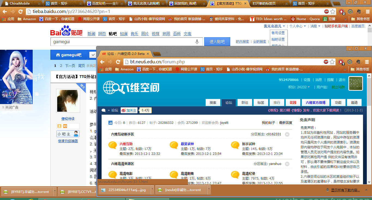Open the 225349i44u111anj jpg download item

pyautogui.click(x=124, y=190)
